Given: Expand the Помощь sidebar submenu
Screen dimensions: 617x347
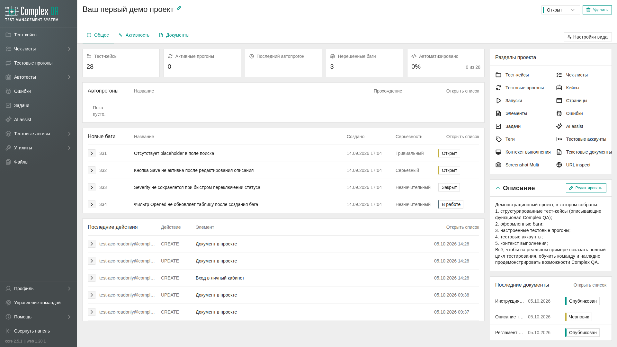Looking at the screenshot, I should pyautogui.click(x=69, y=317).
